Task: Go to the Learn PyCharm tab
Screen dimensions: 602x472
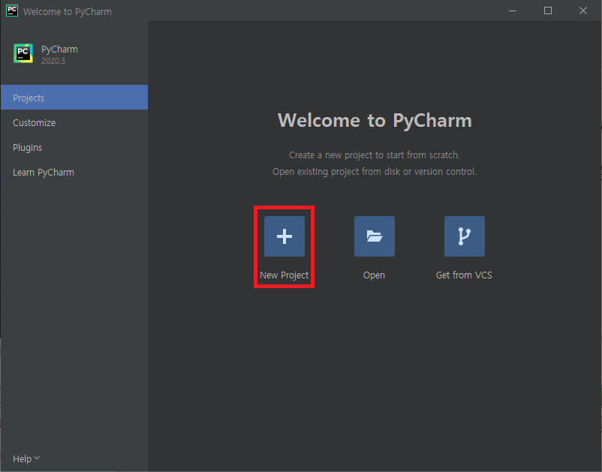Action: coord(74,173)
